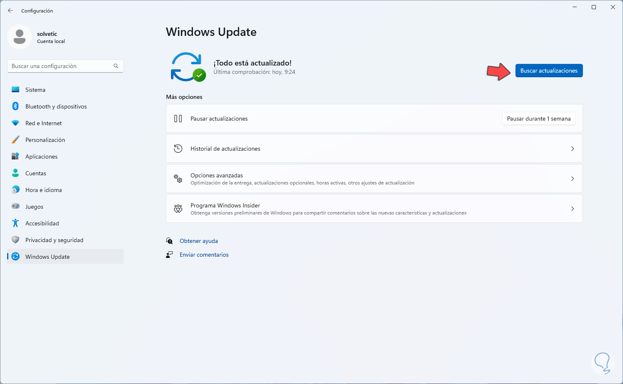The image size is (623, 384).
Task: Click the Aplicaciones icon
Action: click(15, 157)
